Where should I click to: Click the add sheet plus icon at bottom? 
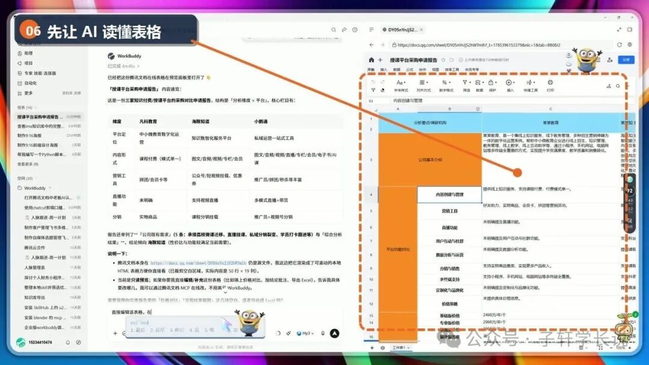pyautogui.click(x=372, y=348)
